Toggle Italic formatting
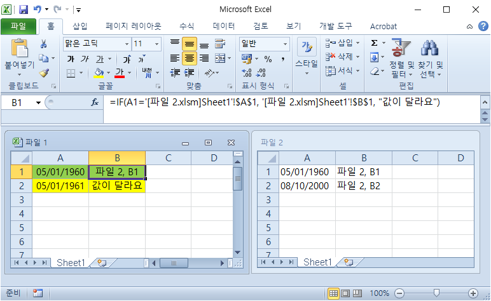This screenshot has width=491, height=301. 85,59
